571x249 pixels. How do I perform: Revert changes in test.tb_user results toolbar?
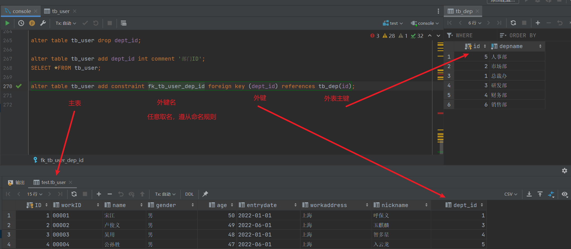(x=121, y=194)
